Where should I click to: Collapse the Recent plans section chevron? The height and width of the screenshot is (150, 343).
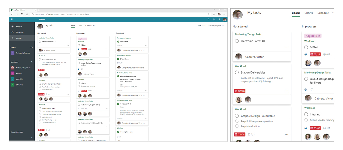32,62
